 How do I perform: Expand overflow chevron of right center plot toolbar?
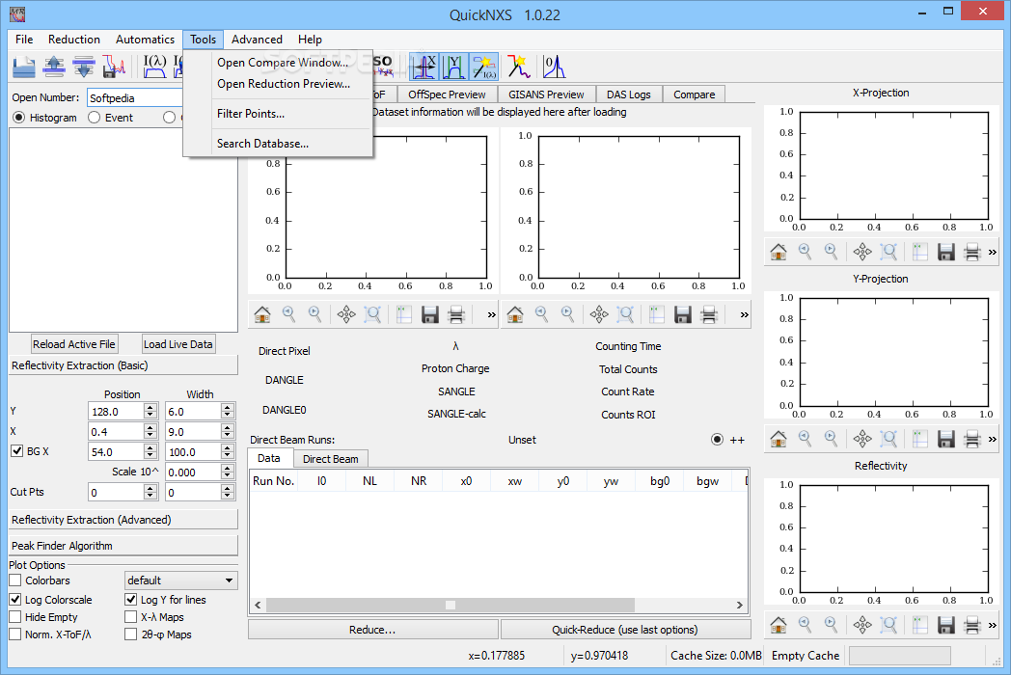(x=744, y=314)
